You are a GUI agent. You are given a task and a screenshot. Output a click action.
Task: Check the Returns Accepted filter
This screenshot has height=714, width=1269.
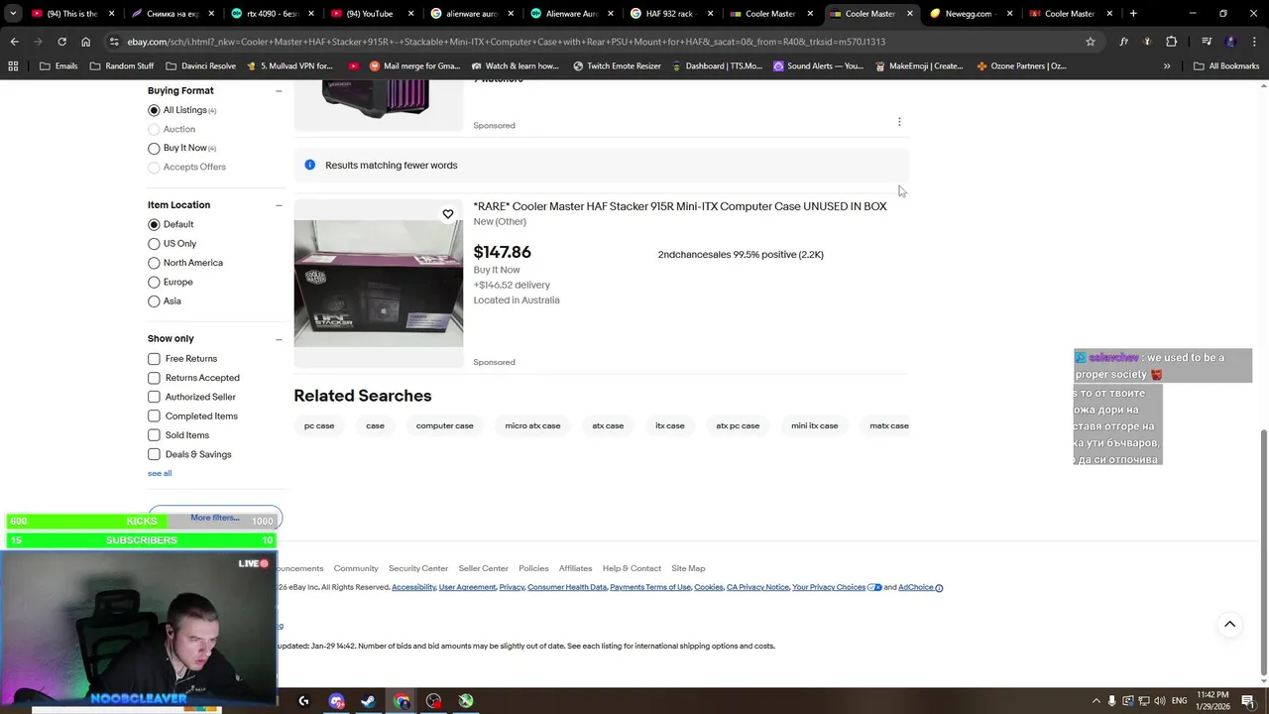(154, 378)
